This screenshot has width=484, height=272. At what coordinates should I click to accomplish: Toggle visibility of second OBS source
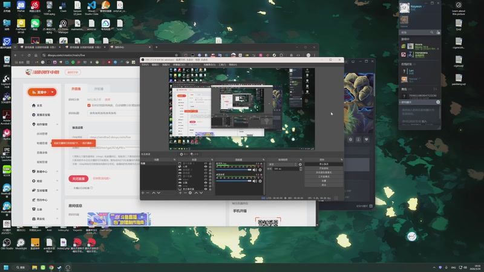(x=206, y=167)
